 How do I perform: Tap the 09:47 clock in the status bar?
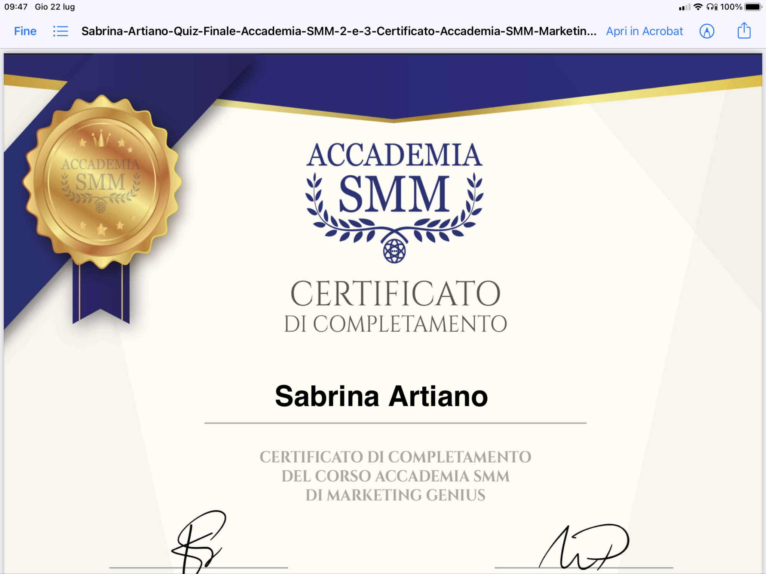pos(16,7)
